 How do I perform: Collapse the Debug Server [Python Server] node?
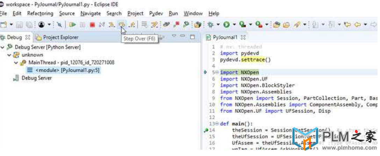click(2, 47)
